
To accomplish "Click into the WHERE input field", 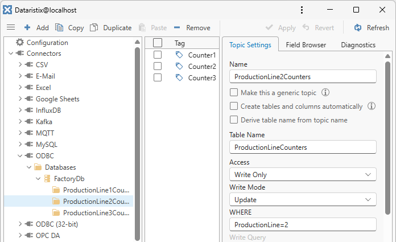I will coord(303,224).
